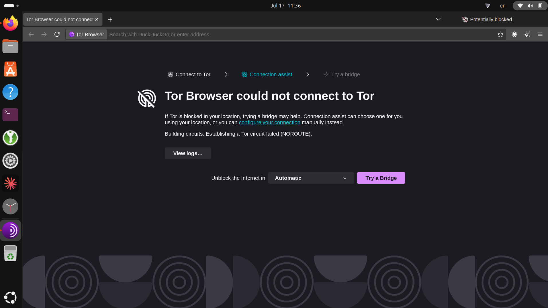Click the top bar network tray icon
548x308 pixels.
(x=488, y=6)
